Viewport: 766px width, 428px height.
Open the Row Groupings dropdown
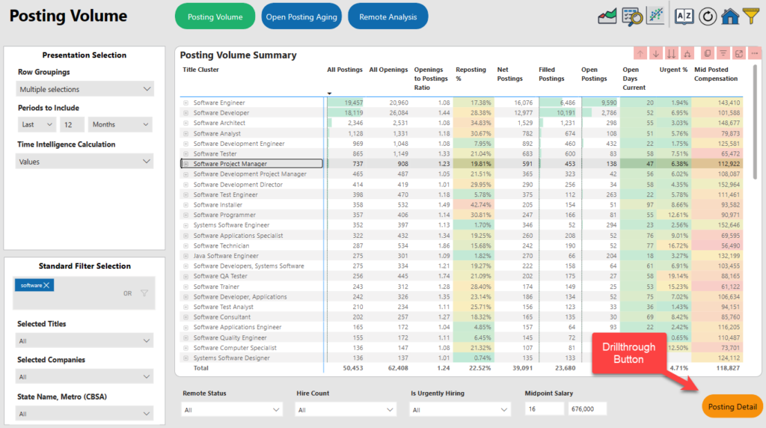point(85,89)
